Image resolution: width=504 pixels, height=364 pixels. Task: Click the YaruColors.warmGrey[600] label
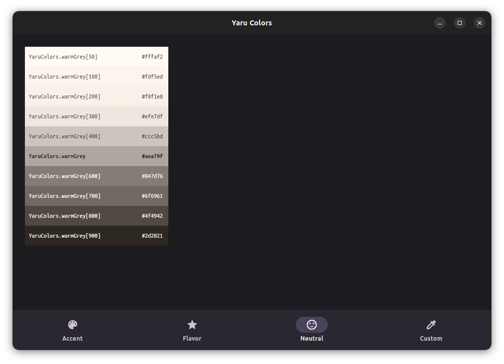[x=65, y=176]
